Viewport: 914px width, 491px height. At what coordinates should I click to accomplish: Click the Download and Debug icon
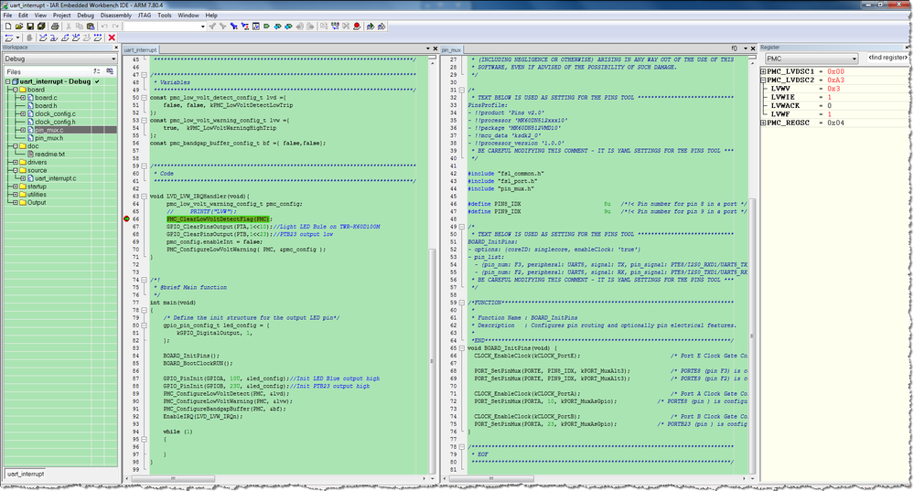click(x=371, y=27)
